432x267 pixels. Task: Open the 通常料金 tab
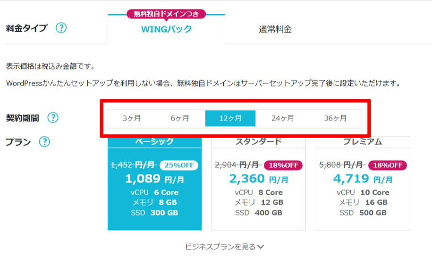275,30
